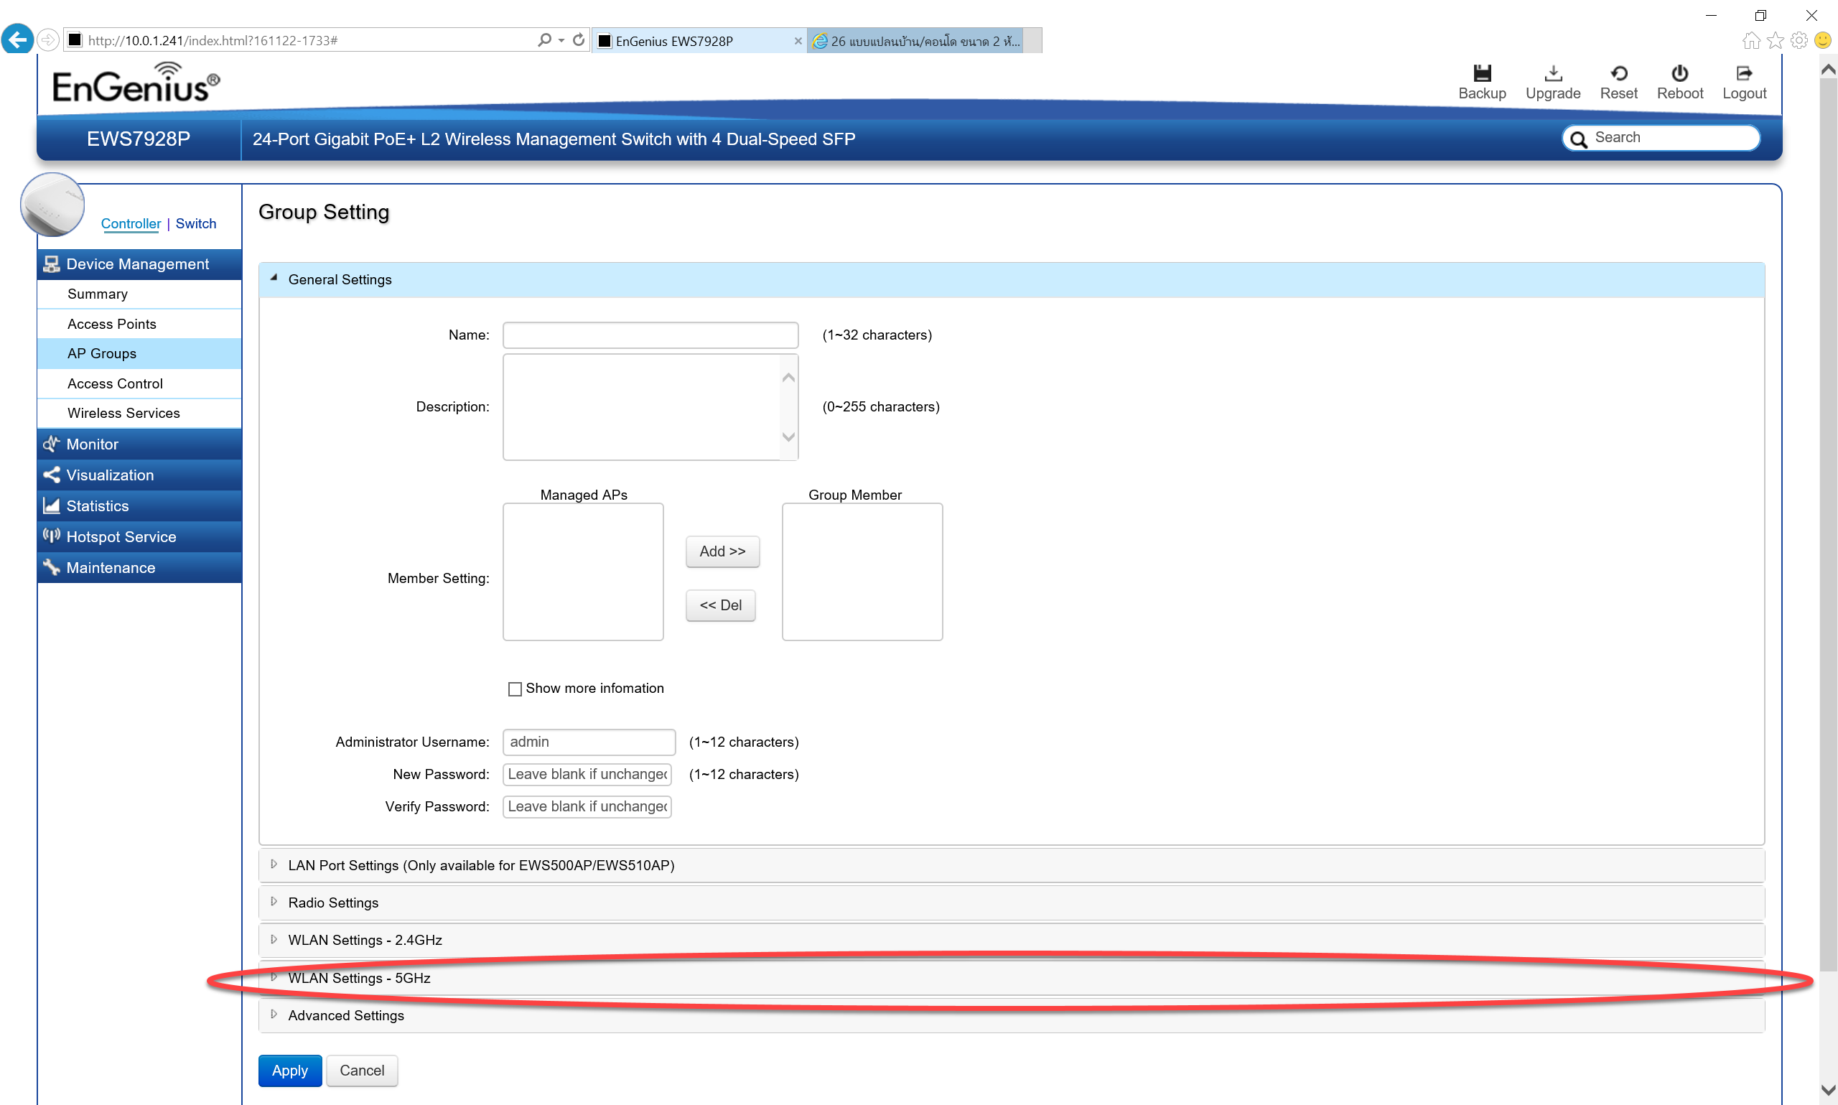
Task: Go back with browser back arrow
Action: (x=17, y=39)
